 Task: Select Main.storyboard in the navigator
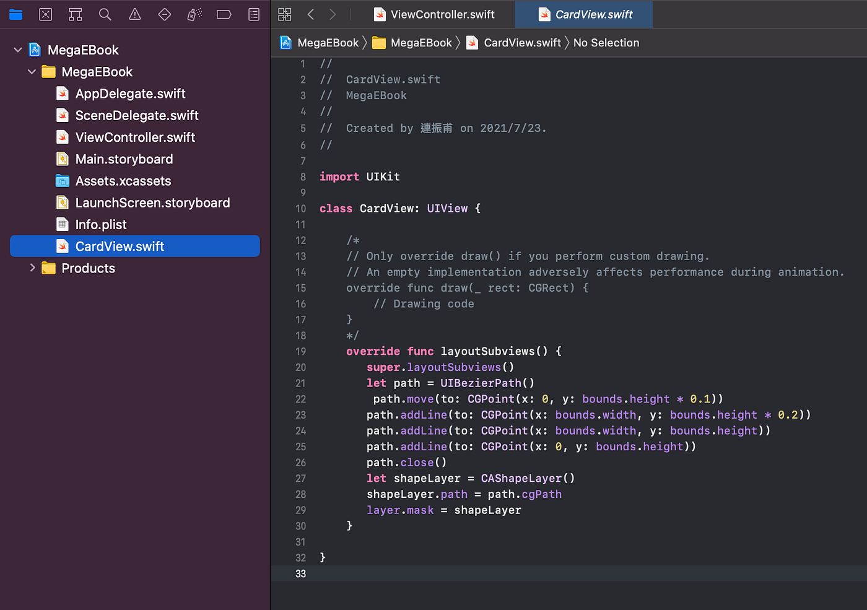pos(123,159)
